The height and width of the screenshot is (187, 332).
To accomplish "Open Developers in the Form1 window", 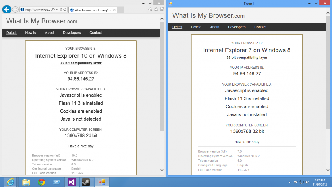I will click(x=237, y=27).
